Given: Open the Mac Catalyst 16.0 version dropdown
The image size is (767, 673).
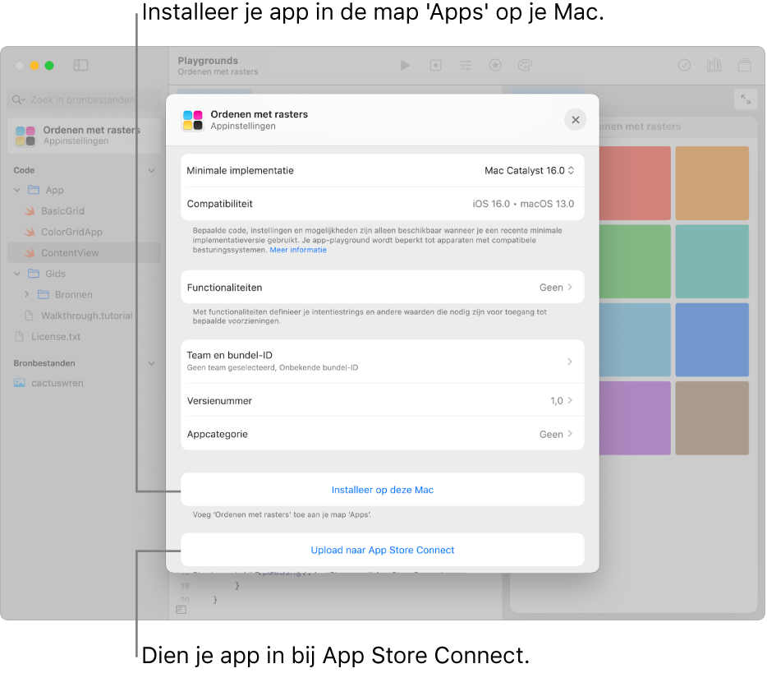Looking at the screenshot, I should pyautogui.click(x=530, y=171).
